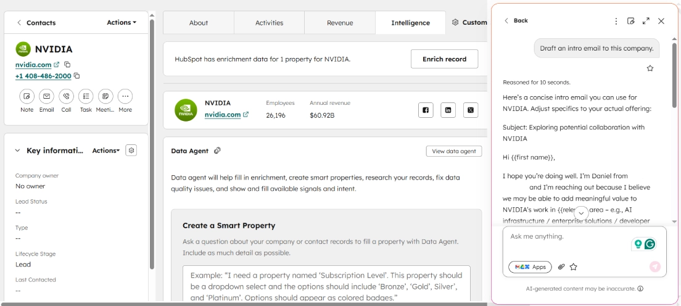
Task: Click the More actions ellipsis icon
Action: tap(125, 96)
